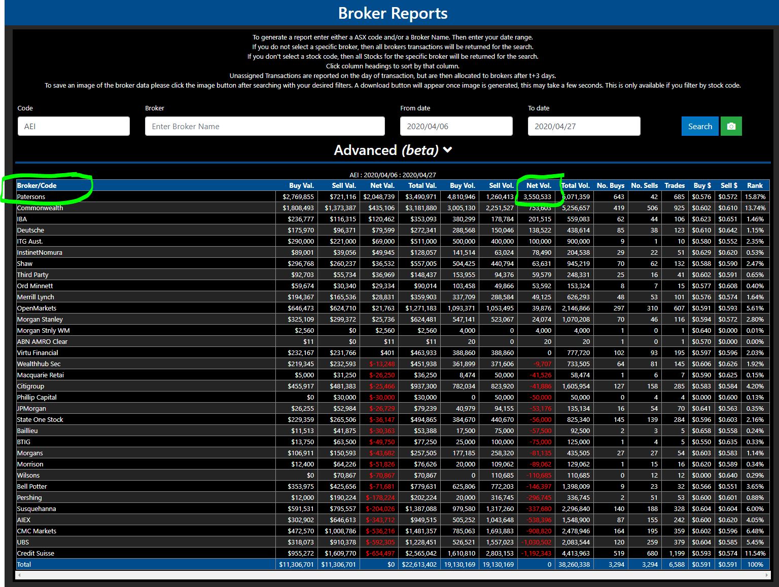Click the Citigroup broker name
The height and width of the screenshot is (587, 779).
tap(30, 386)
